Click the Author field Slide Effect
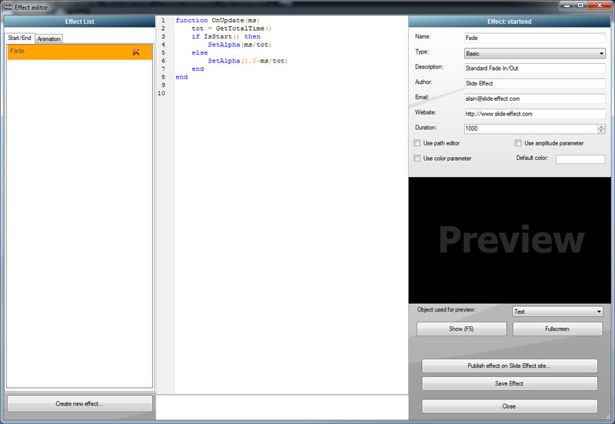Screen dimensions: 615x424 [x=534, y=83]
